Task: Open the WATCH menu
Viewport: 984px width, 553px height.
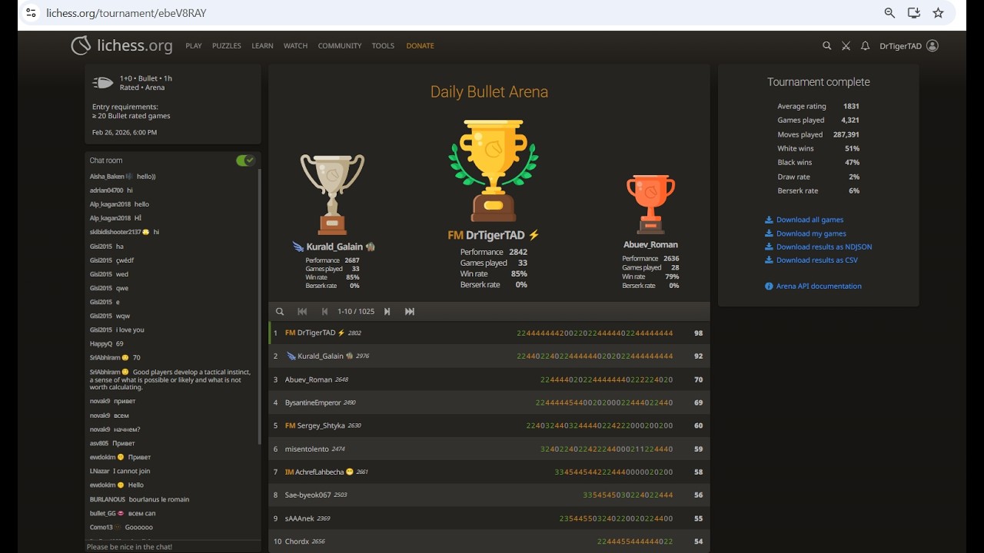Action: point(295,46)
